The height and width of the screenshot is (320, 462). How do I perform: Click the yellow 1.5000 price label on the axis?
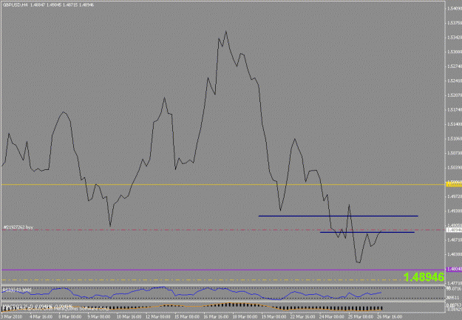pos(454,185)
